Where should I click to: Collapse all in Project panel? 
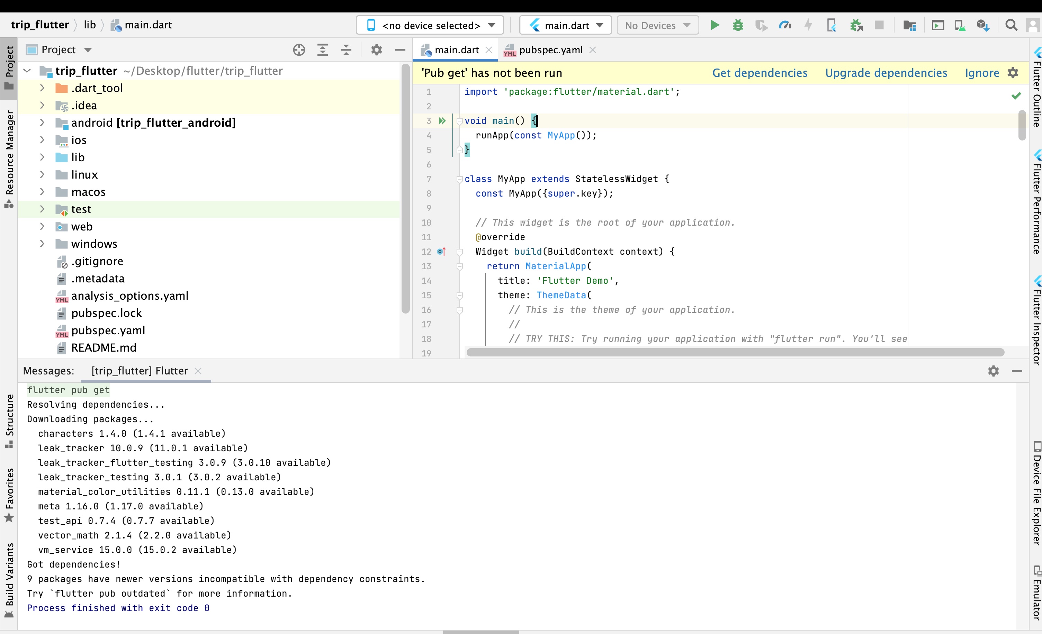tap(346, 50)
